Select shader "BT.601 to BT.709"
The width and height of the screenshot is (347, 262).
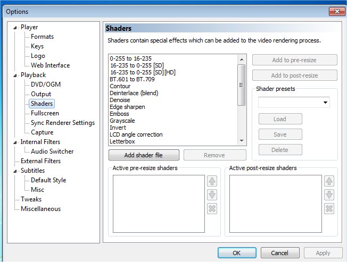(132, 79)
